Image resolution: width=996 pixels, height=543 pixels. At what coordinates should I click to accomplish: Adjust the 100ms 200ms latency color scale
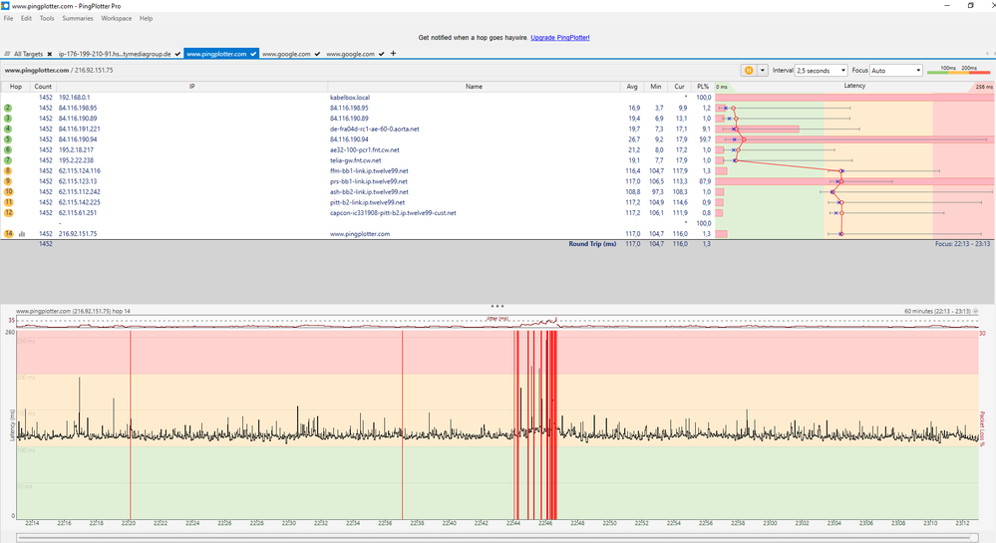click(958, 70)
